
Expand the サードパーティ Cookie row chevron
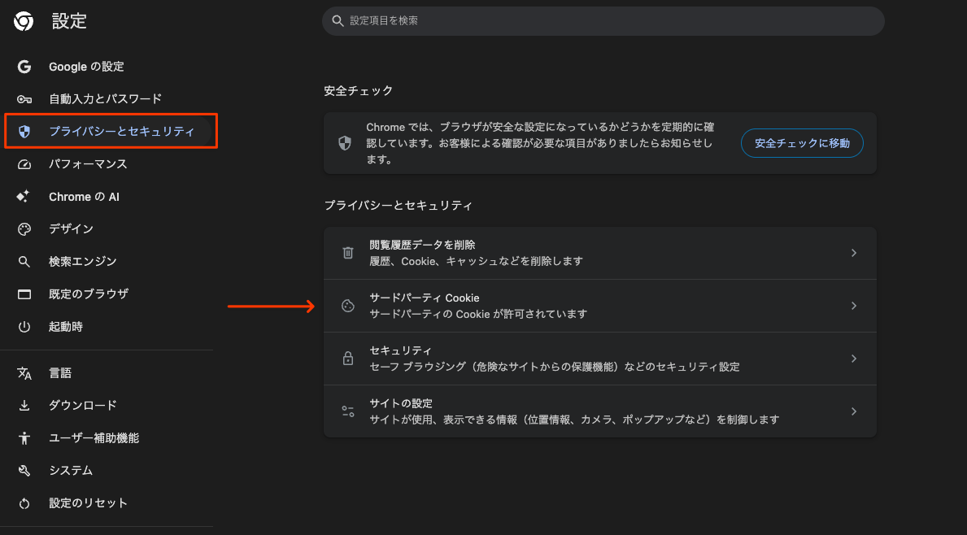pos(853,306)
